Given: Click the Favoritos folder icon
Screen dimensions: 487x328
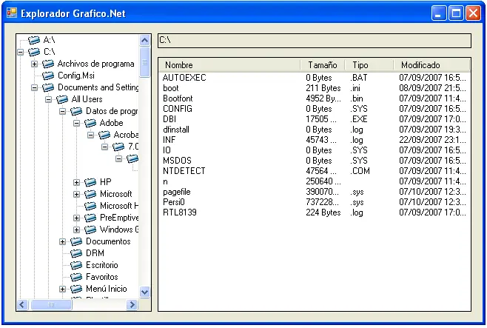Looking at the screenshot, I should pyautogui.click(x=77, y=277).
